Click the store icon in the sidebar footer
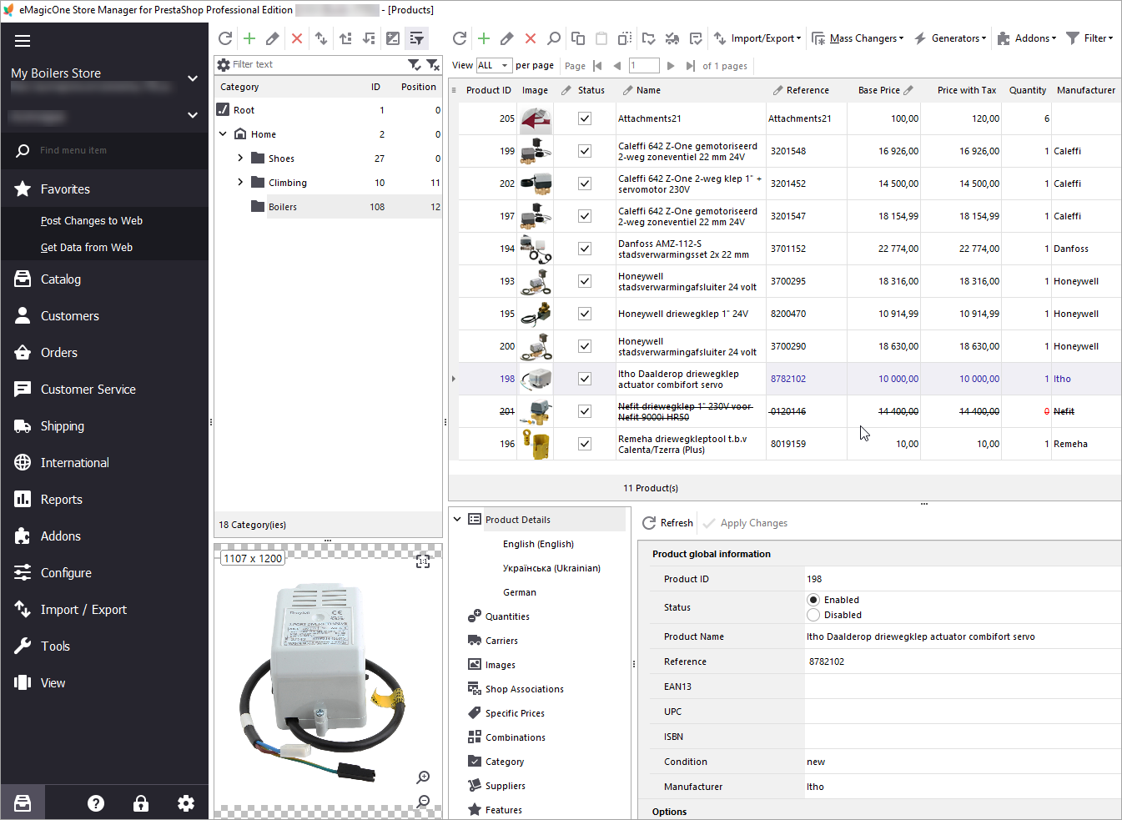This screenshot has height=820, width=1122. tap(23, 803)
